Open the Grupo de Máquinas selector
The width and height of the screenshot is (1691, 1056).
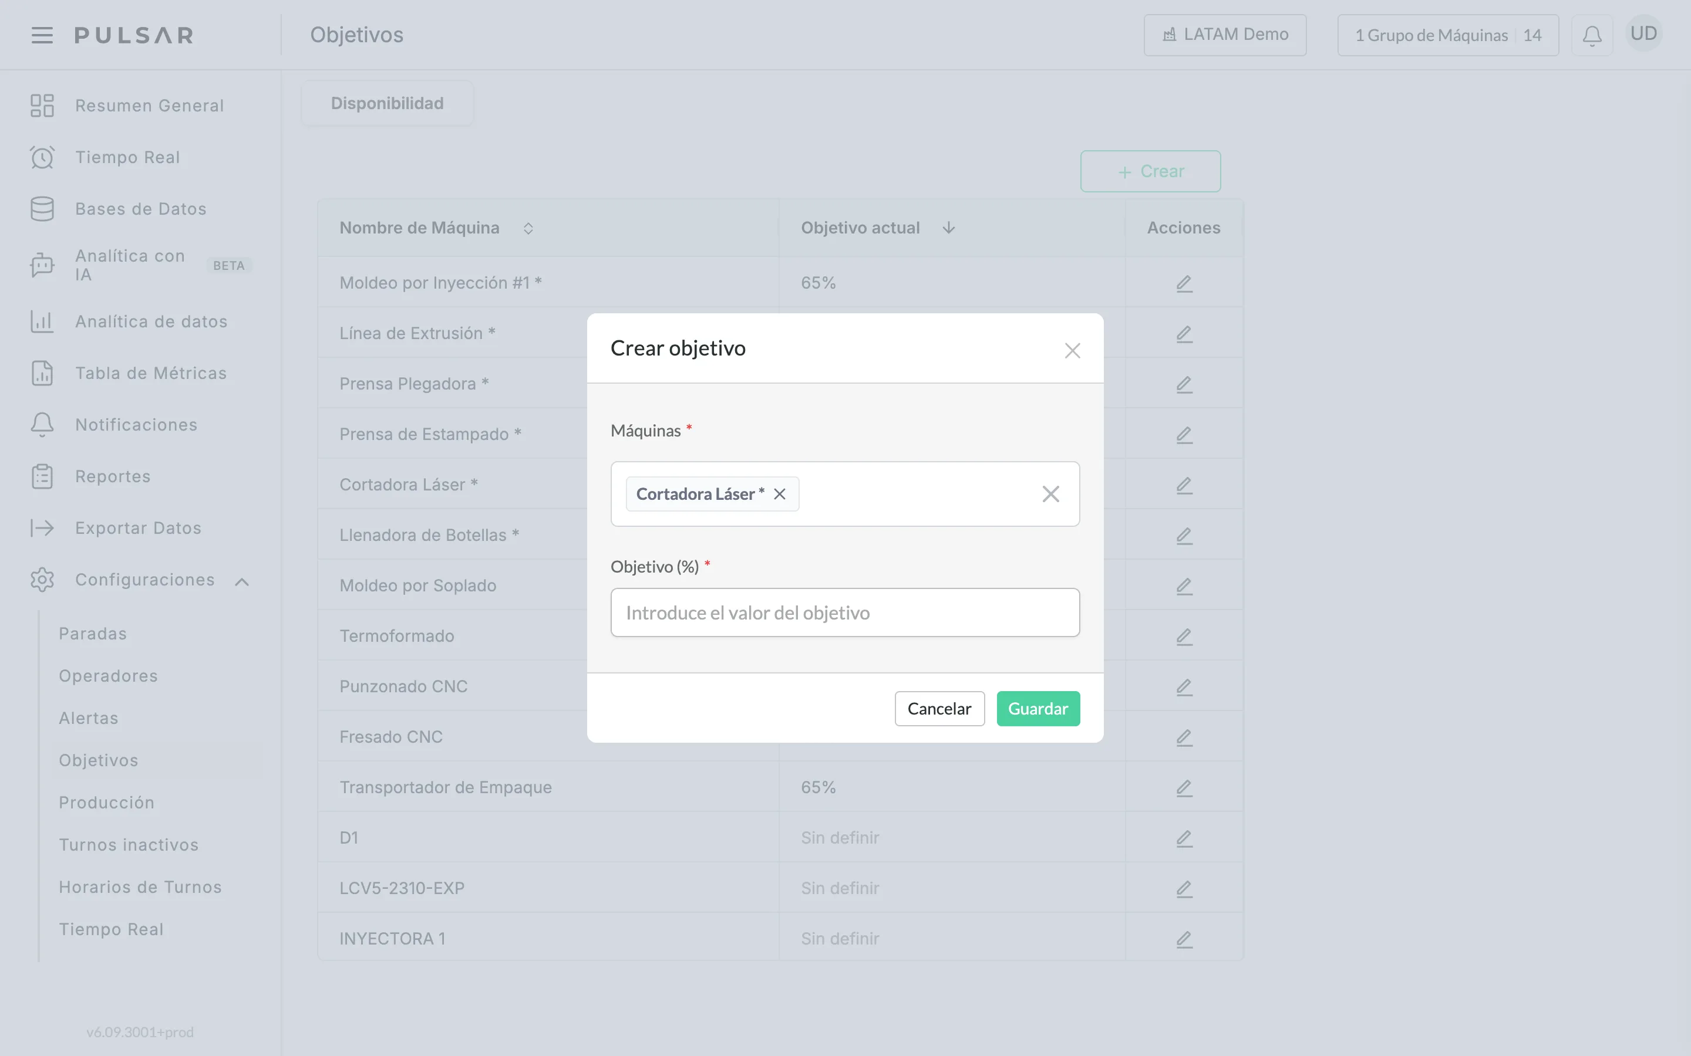[x=1448, y=35]
